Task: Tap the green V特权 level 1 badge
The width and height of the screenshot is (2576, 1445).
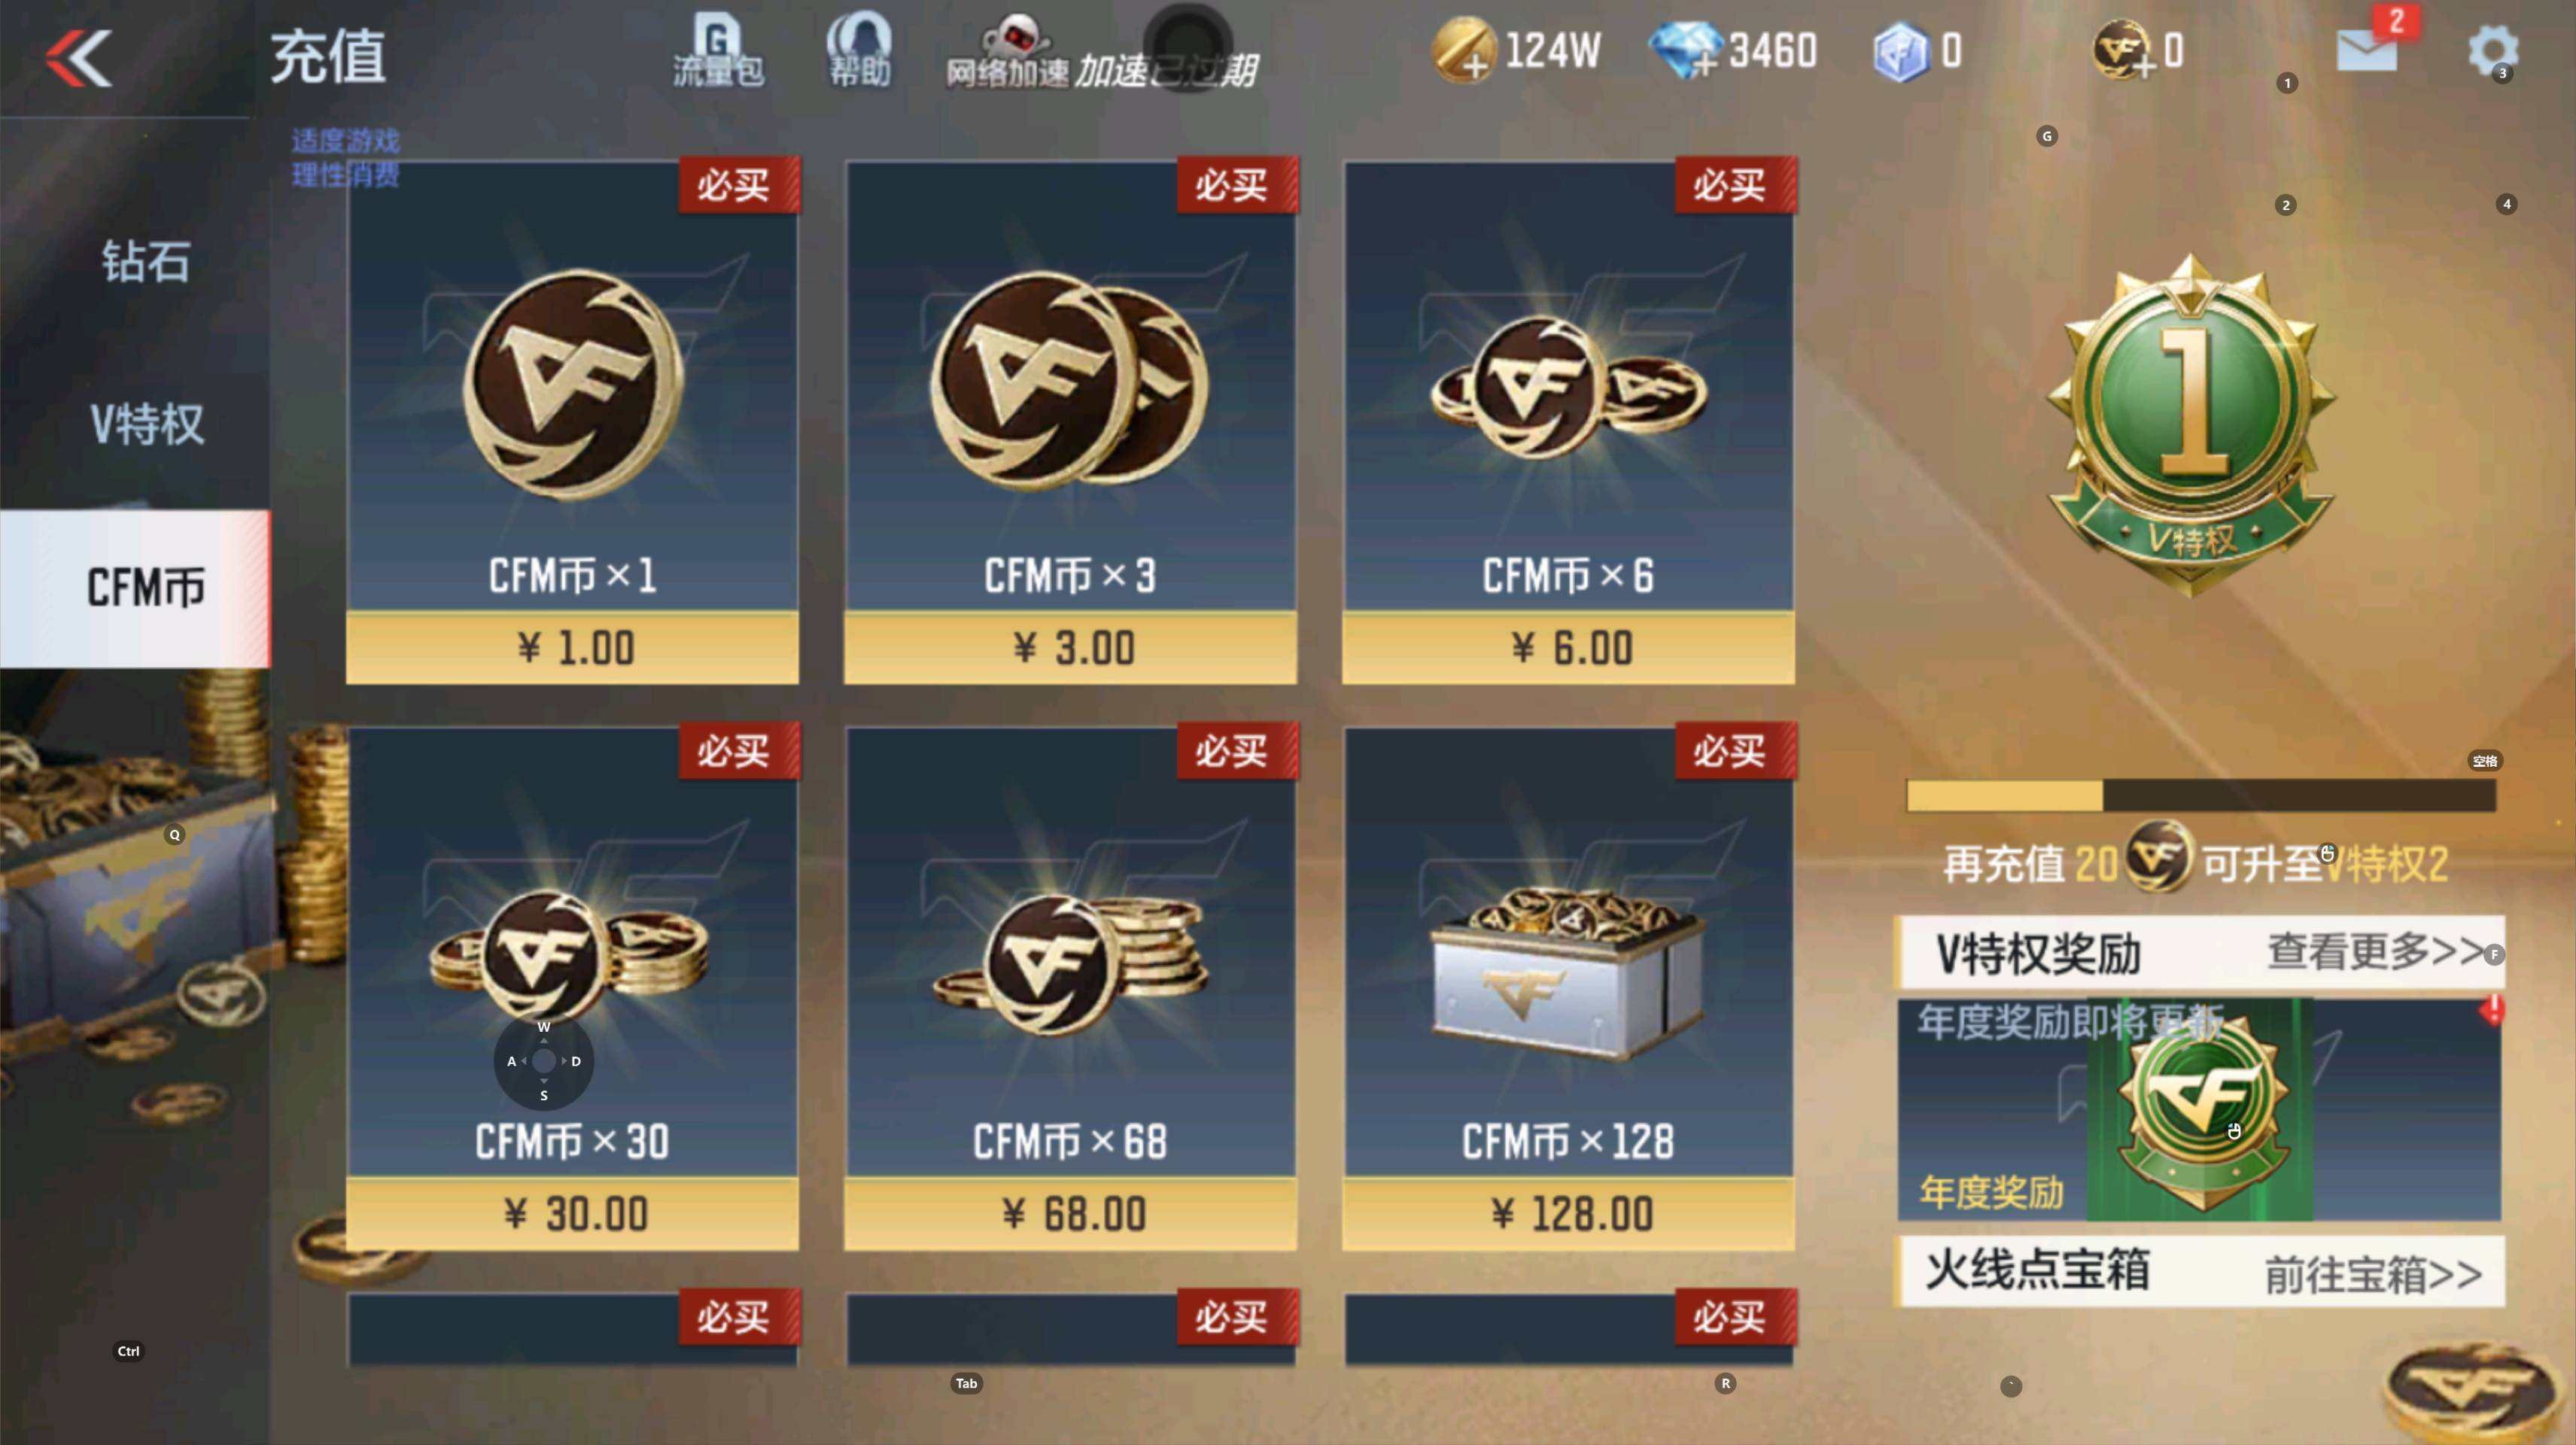Action: click(x=2191, y=425)
